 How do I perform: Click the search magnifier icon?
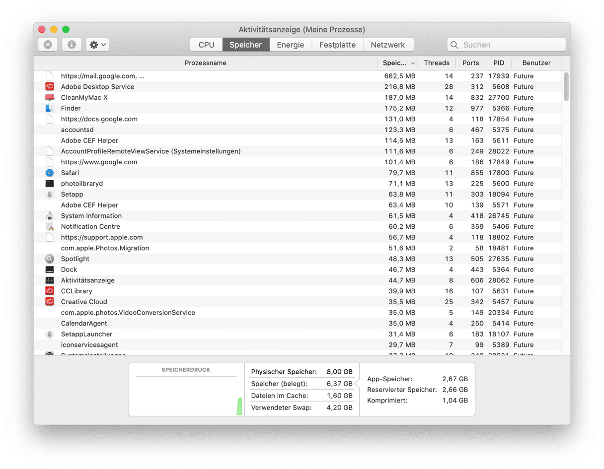454,45
